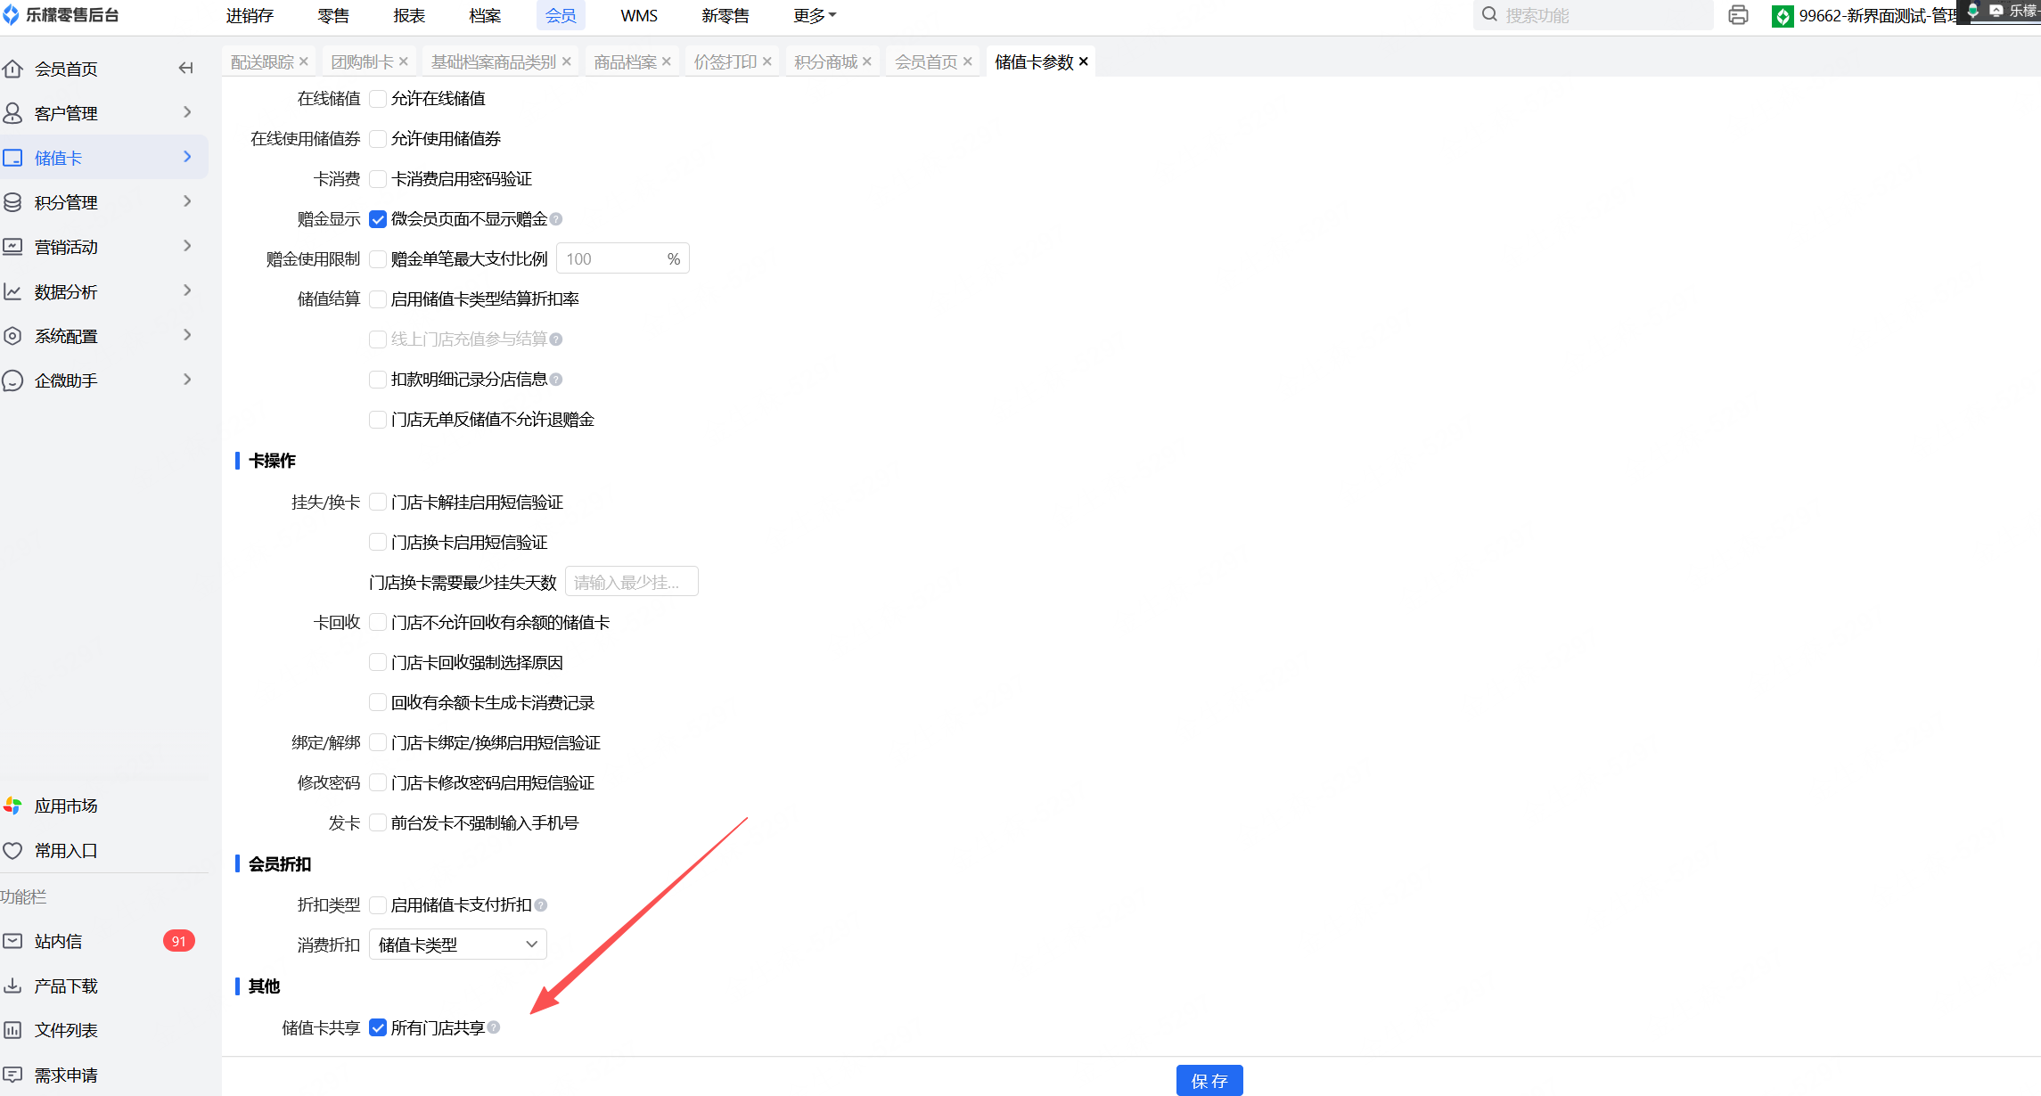The height and width of the screenshot is (1096, 2041).
Task: Open 报表 in the top menu
Action: [409, 15]
